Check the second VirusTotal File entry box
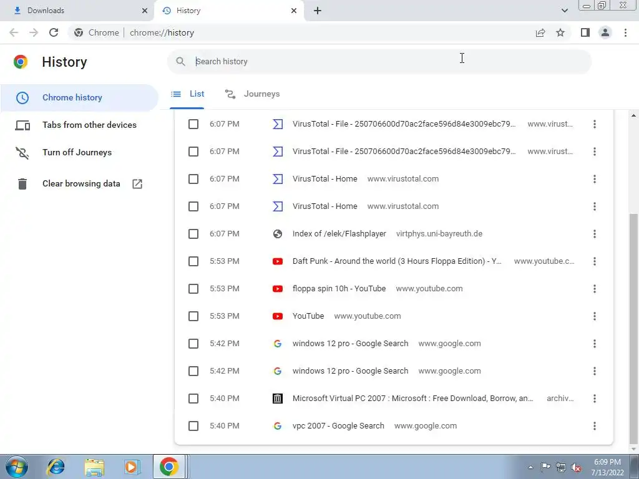The width and height of the screenshot is (639, 479). (193, 152)
